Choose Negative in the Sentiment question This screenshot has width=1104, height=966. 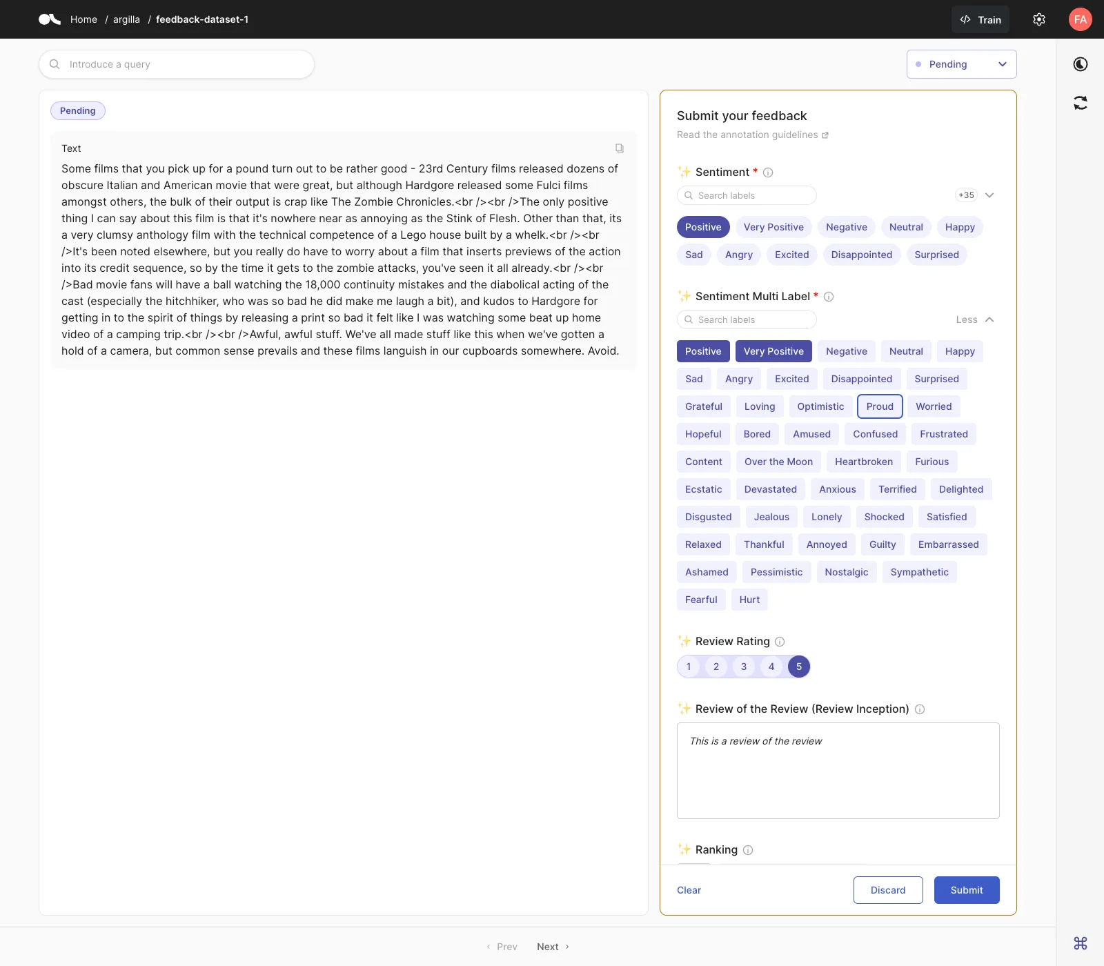pos(847,227)
